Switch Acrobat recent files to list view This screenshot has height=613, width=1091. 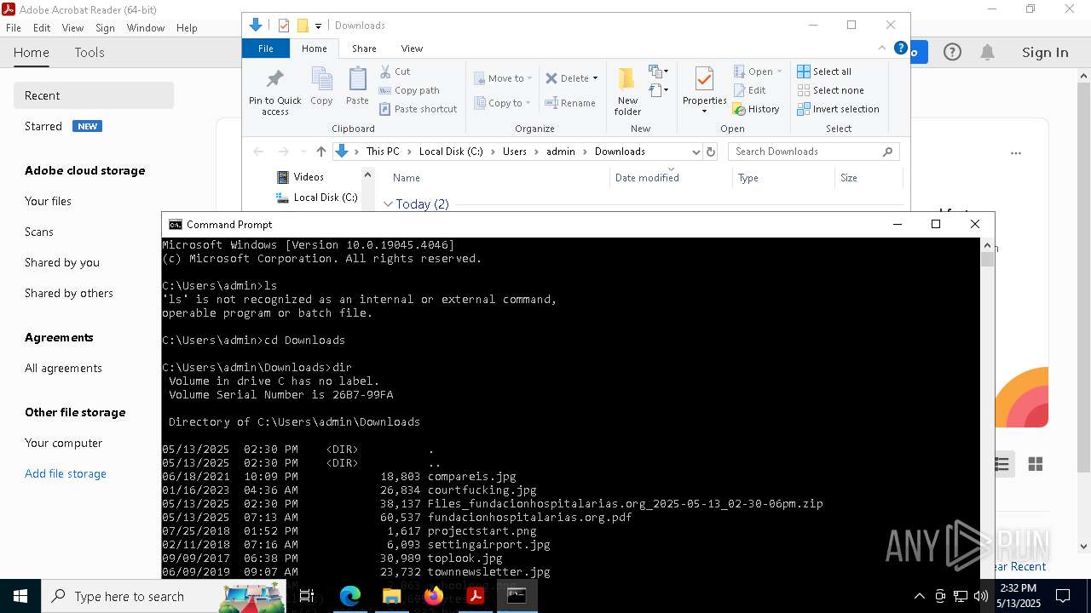pyautogui.click(x=1002, y=464)
